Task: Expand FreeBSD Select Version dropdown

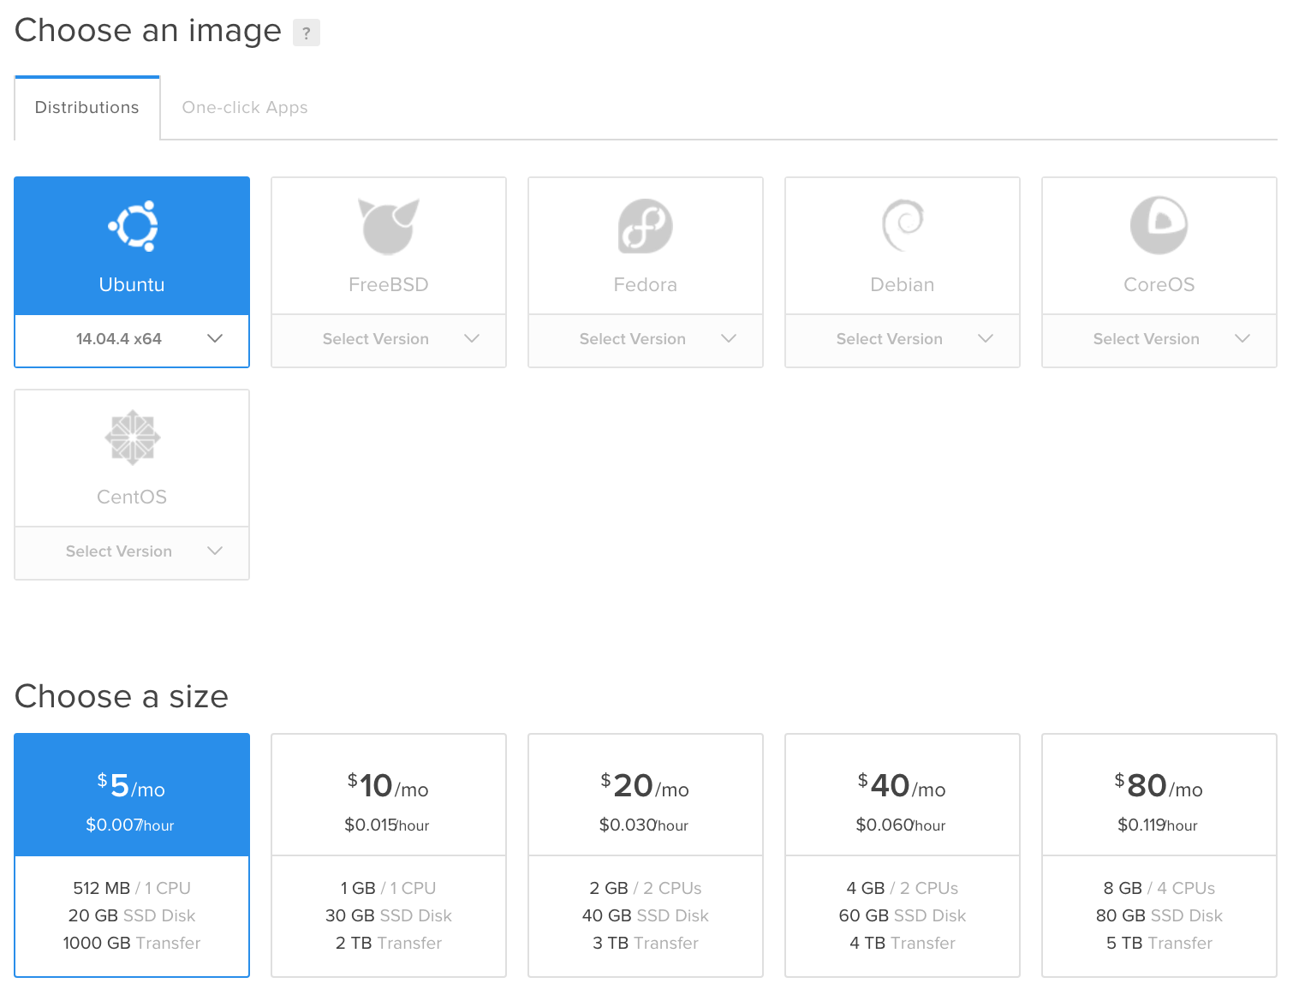Action: pos(389,339)
